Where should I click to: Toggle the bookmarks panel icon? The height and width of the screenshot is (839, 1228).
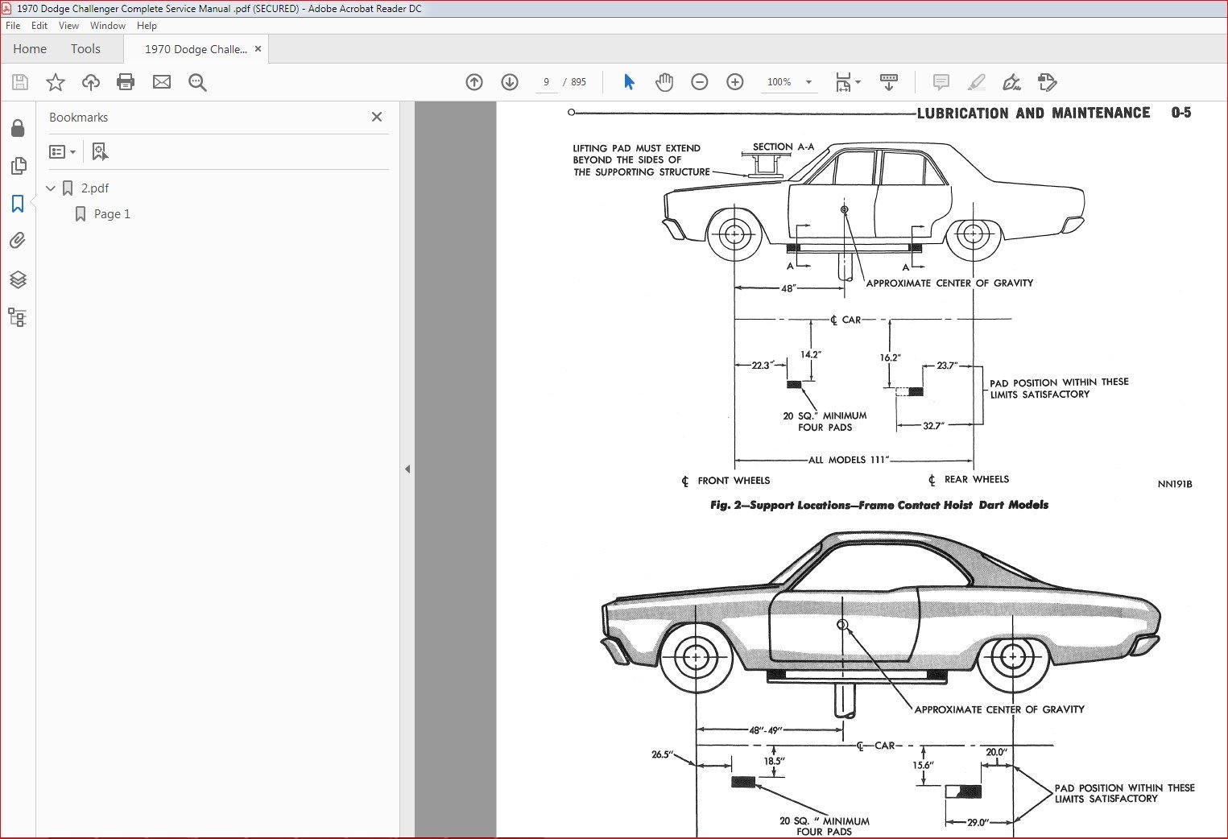click(x=18, y=204)
